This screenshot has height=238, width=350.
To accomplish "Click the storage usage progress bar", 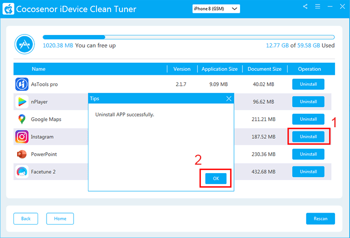I will click(x=188, y=37).
